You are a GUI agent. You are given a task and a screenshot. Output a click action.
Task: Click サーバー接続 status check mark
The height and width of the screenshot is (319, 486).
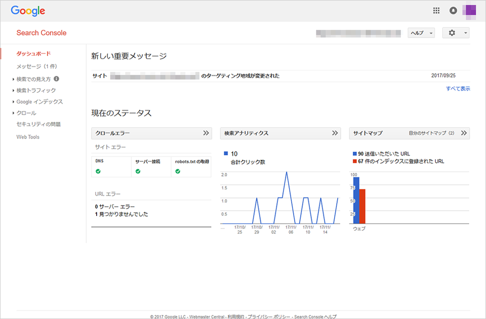[138, 171]
